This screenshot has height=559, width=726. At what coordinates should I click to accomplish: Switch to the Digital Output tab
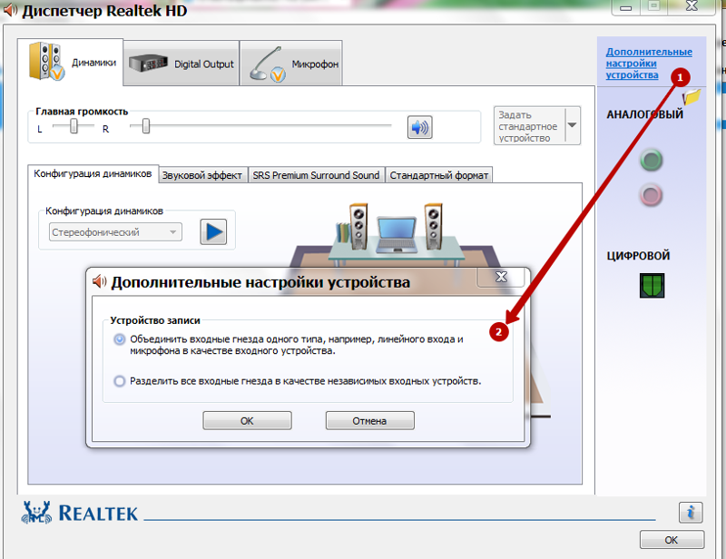pos(181,64)
